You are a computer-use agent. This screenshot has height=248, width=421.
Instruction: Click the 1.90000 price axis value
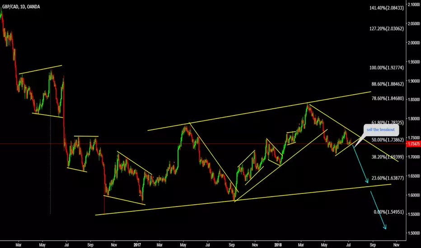(x=414, y=81)
